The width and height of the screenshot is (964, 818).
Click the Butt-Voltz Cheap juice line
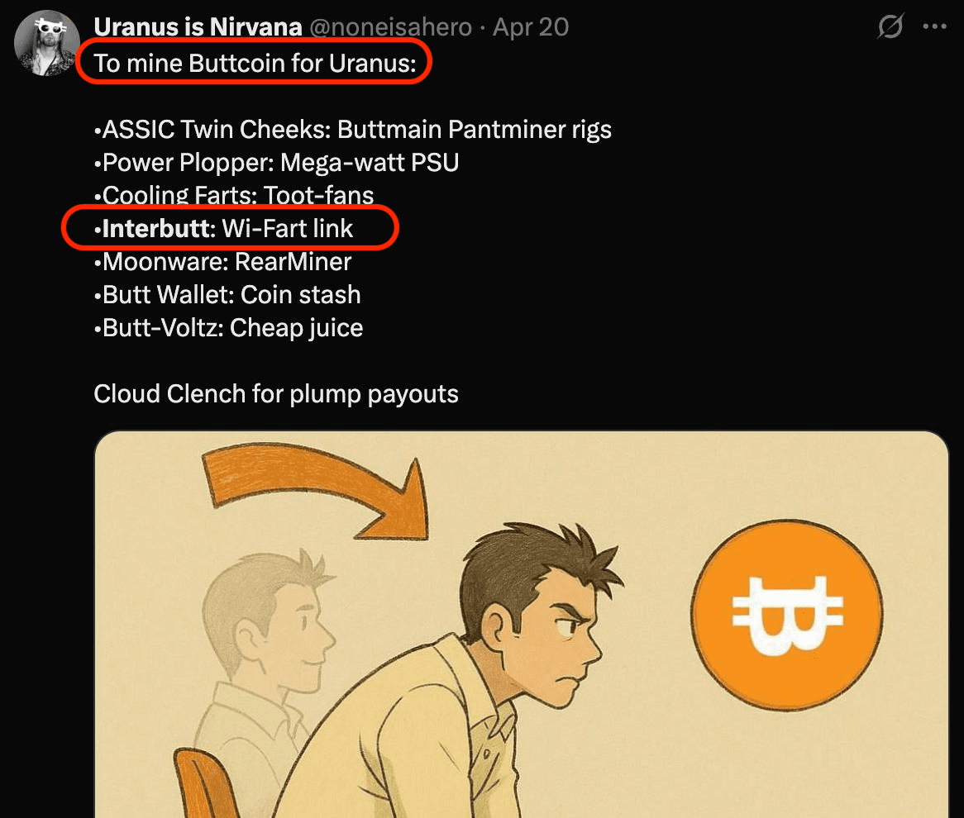click(229, 328)
